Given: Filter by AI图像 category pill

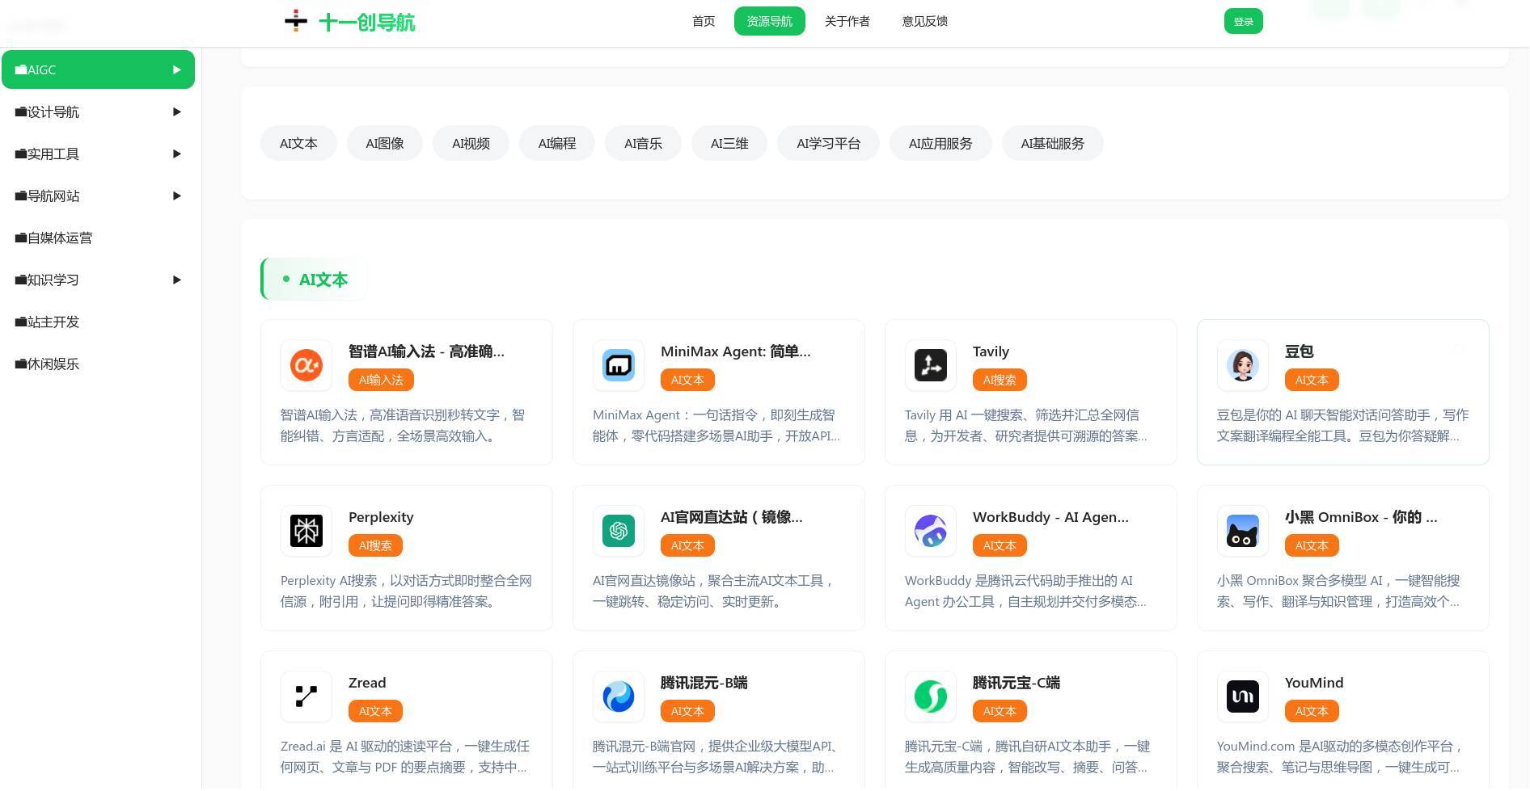Looking at the screenshot, I should (384, 143).
